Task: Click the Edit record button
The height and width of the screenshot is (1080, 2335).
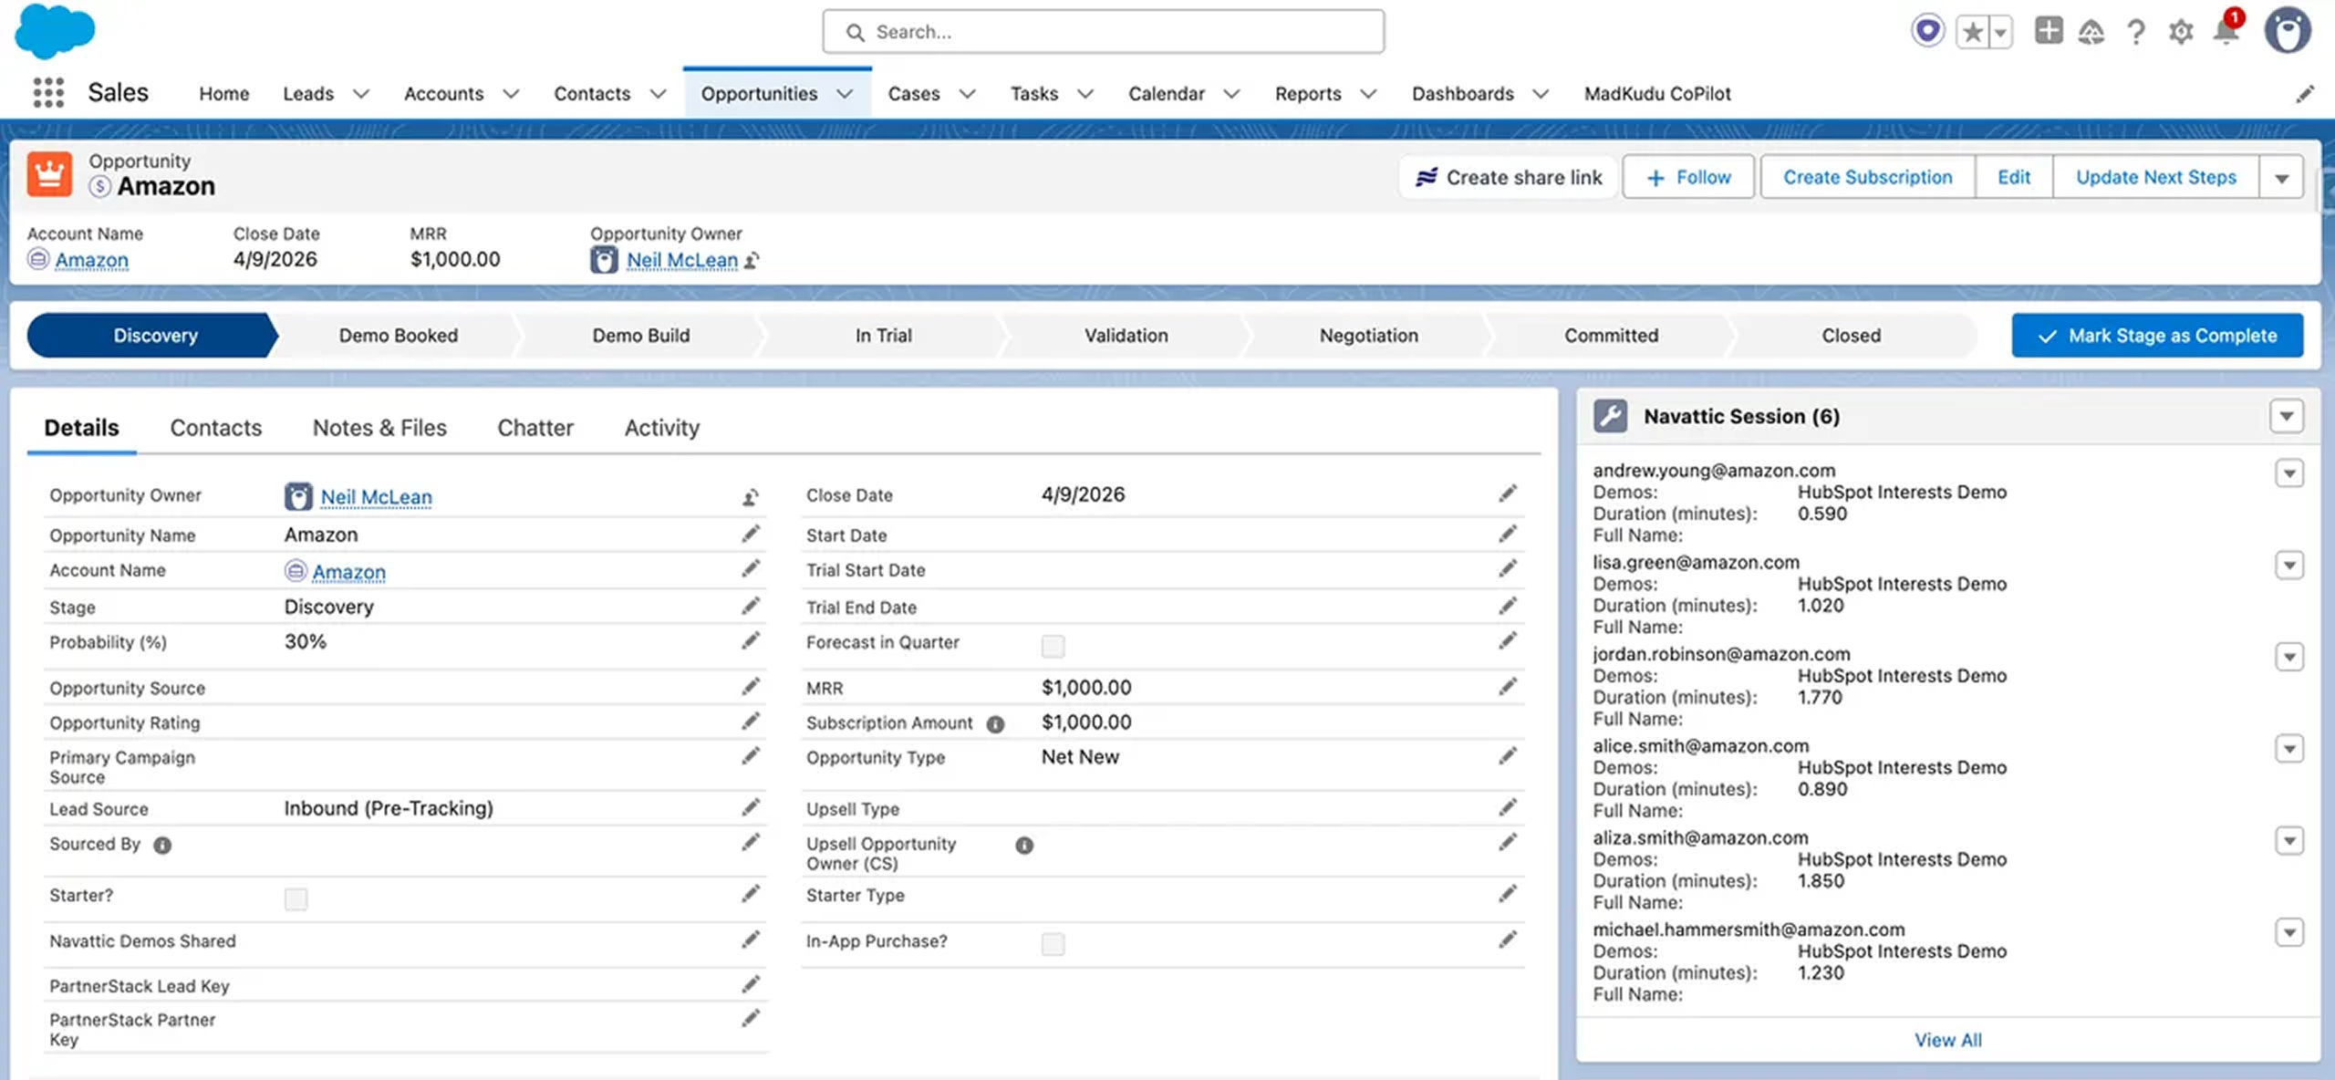Action: click(2014, 178)
